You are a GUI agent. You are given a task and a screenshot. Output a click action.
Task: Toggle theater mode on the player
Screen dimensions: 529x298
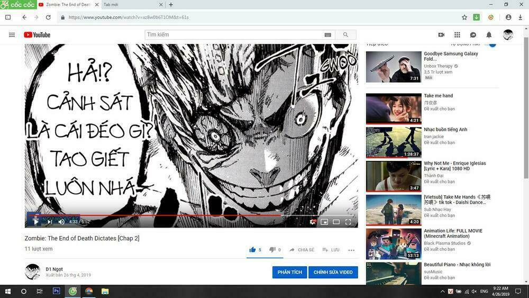click(x=336, y=222)
